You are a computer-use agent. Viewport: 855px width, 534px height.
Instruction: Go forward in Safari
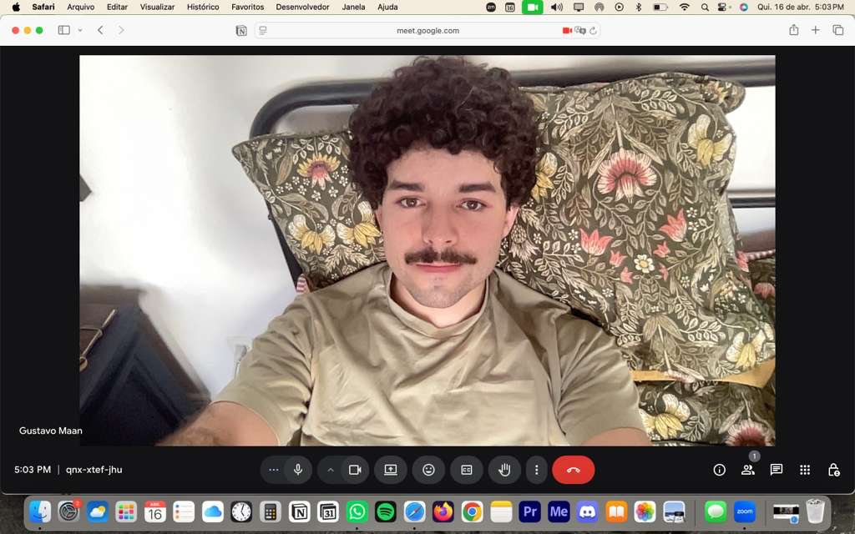[x=121, y=30]
